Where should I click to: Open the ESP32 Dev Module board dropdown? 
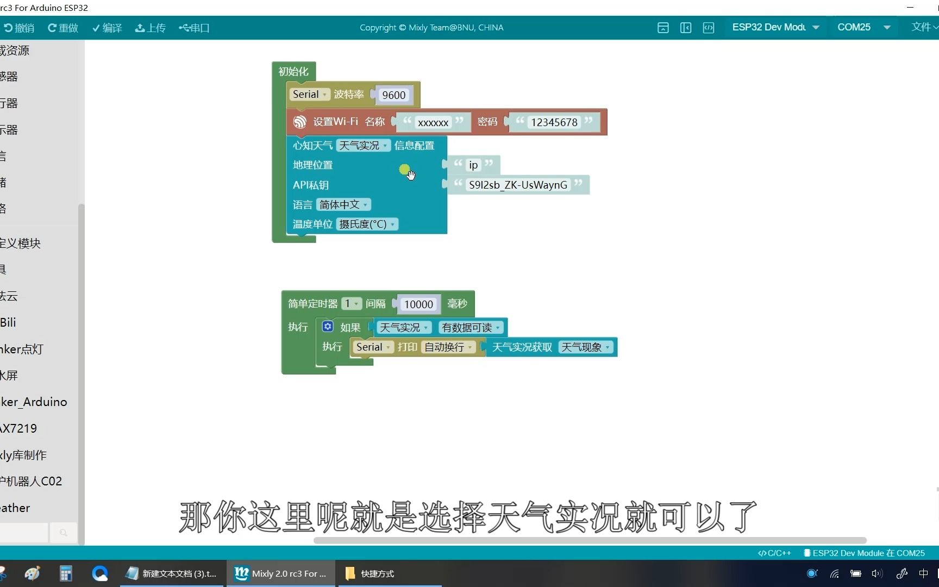(x=775, y=27)
